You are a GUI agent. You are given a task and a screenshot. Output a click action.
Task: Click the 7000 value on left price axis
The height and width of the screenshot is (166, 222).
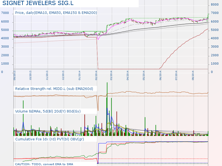coord(5,13)
